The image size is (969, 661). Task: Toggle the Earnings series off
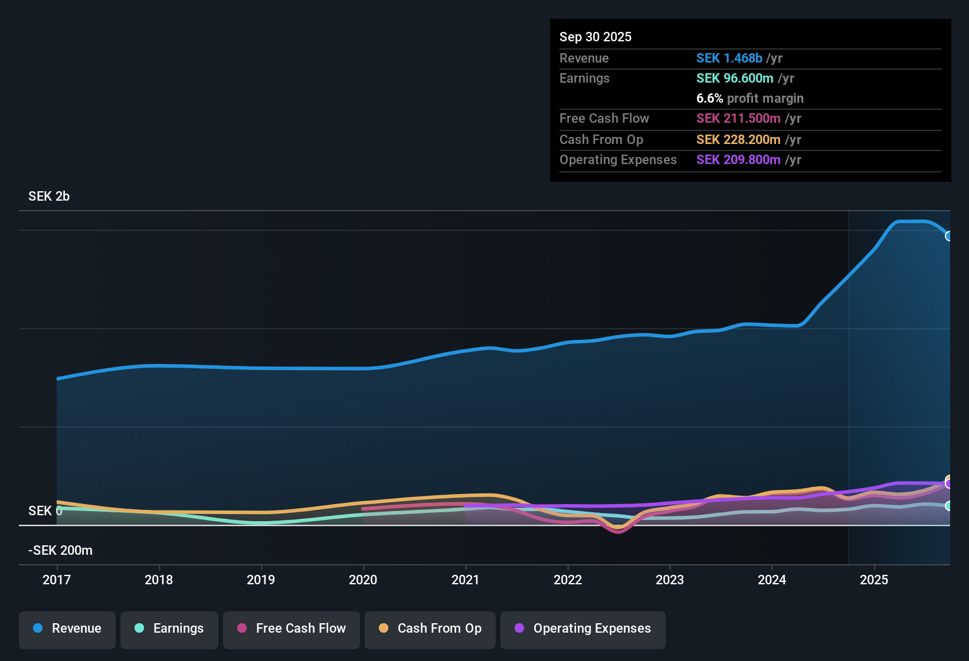pyautogui.click(x=169, y=629)
